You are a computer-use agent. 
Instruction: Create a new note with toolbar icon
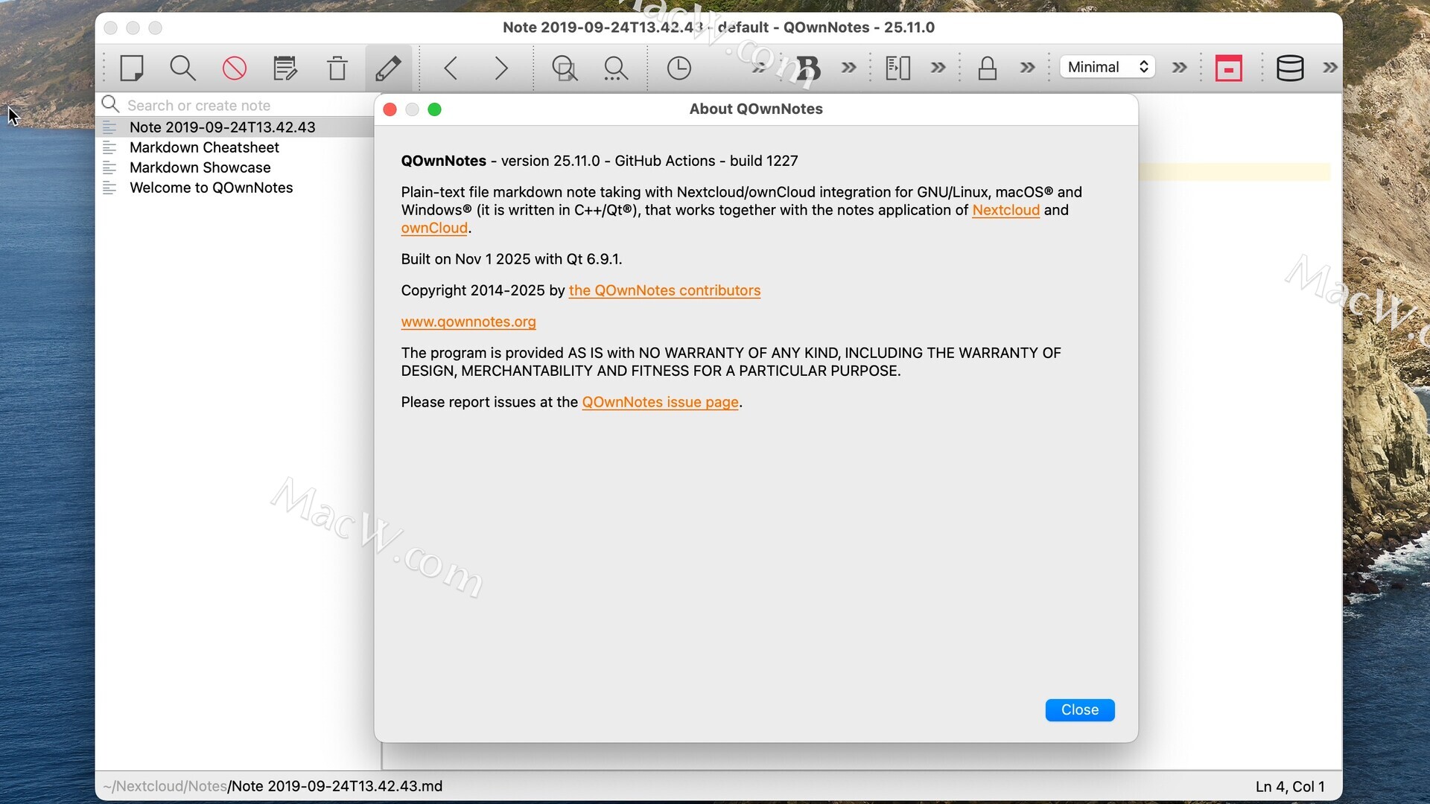(132, 68)
